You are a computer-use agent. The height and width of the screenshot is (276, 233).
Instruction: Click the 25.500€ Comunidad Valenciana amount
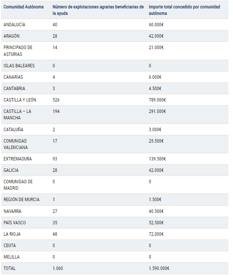(x=156, y=141)
